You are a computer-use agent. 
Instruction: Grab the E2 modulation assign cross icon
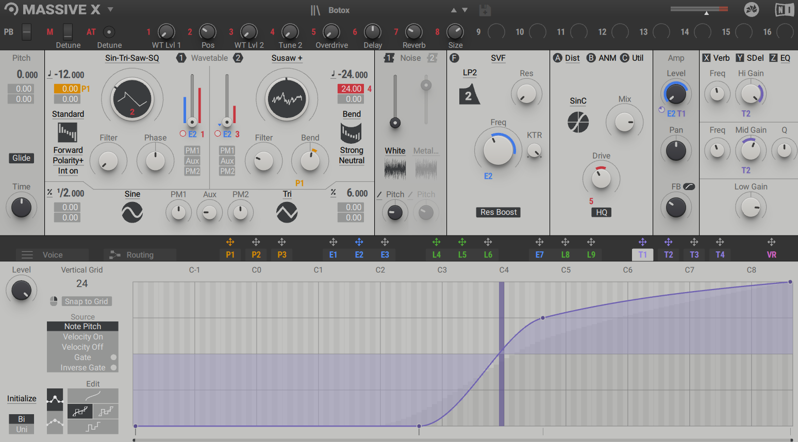coord(359,242)
